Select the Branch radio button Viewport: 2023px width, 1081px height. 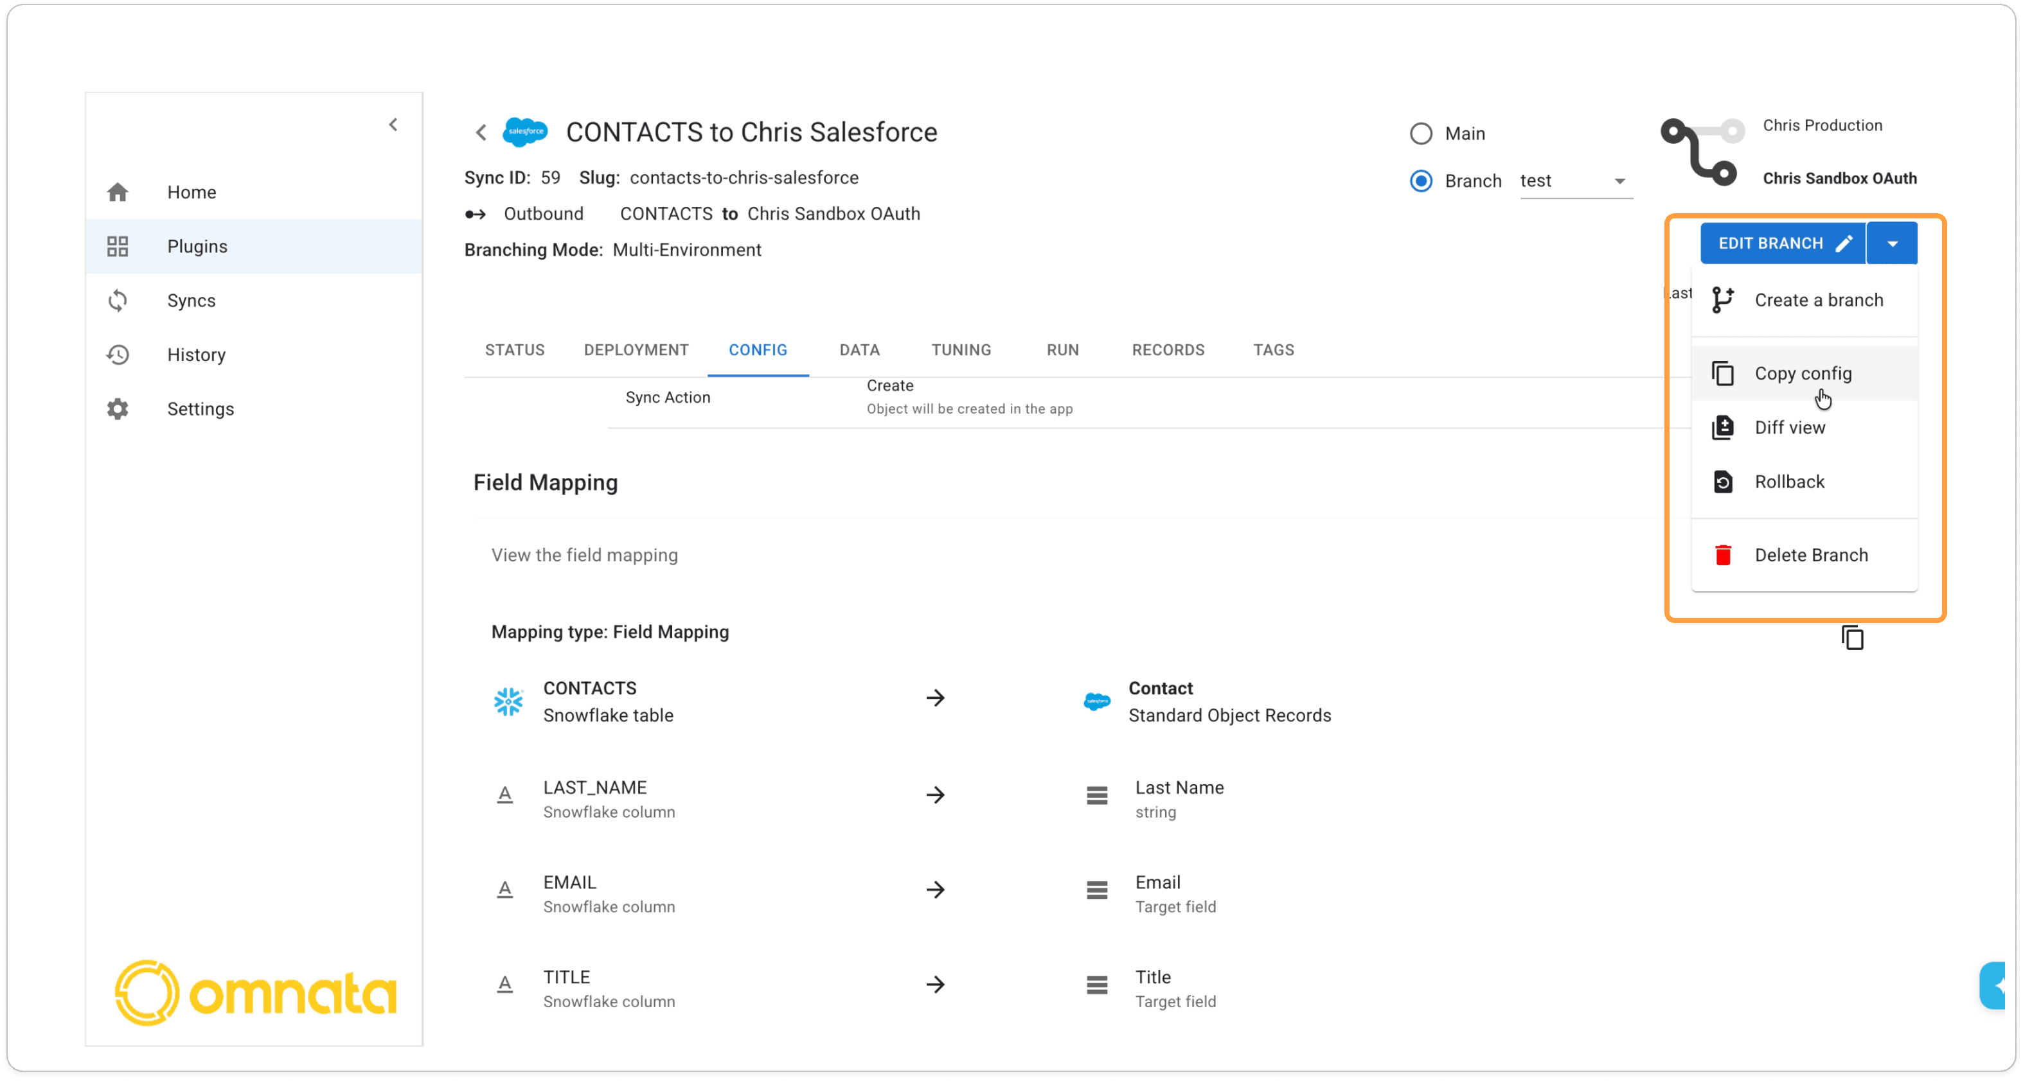[x=1421, y=181]
